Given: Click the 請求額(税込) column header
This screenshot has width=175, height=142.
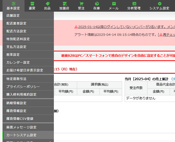Looking at the screenshot, I should coord(99,84).
